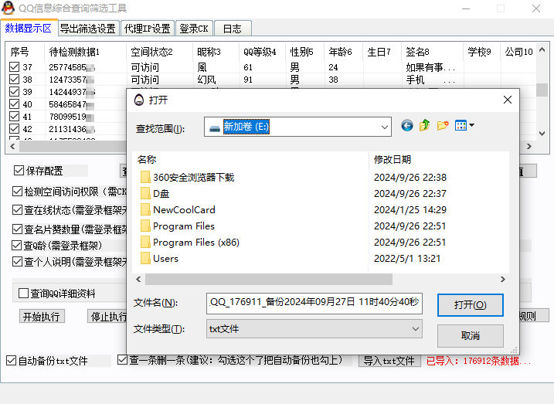Viewport: 554px width, 404px height.
Task: Click the 文件名 input field
Action: click(314, 304)
